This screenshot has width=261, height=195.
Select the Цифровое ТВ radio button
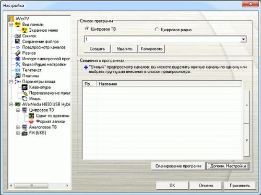pos(87,29)
